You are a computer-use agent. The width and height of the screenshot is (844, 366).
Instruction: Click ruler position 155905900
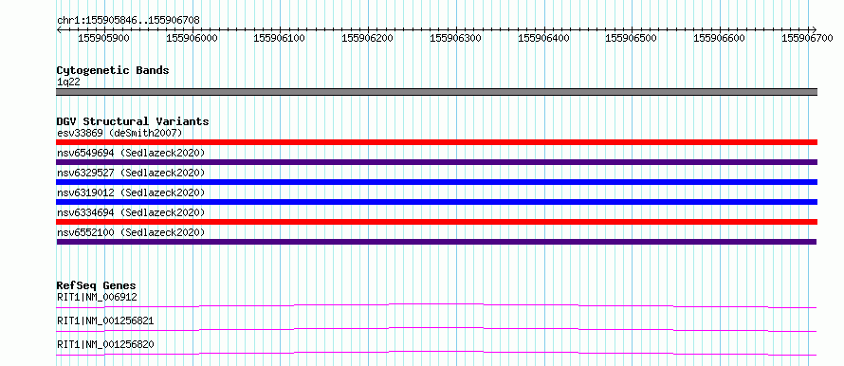[x=103, y=38]
